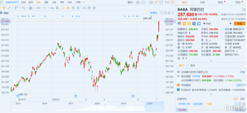
Task: Click 09988.HK comparison ticker
Action: point(184,104)
